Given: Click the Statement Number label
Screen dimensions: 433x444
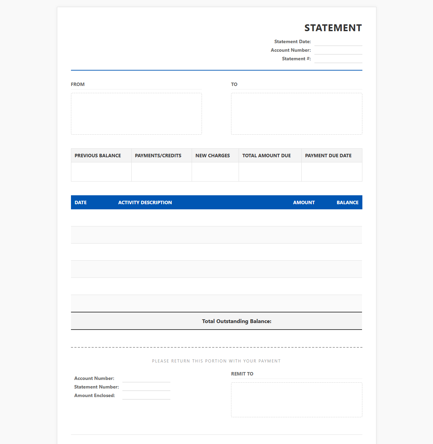Looking at the screenshot, I should (97, 387).
